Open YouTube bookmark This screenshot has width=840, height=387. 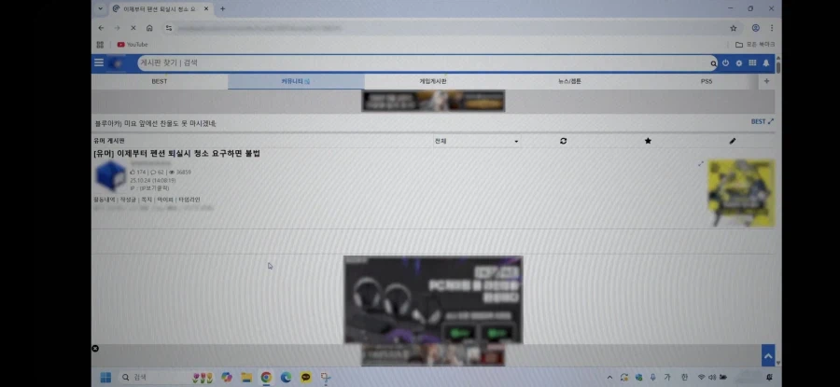point(133,45)
